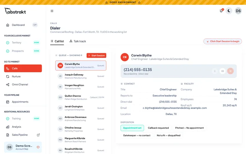The height and width of the screenshot is (154, 246).
Task: Click the large CB contact avatar
Action: (x=125, y=57)
